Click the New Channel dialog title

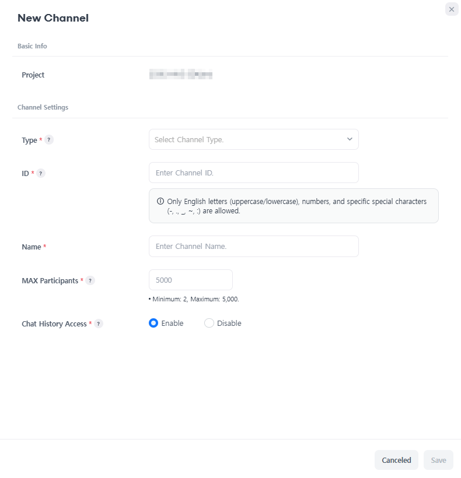[53, 18]
